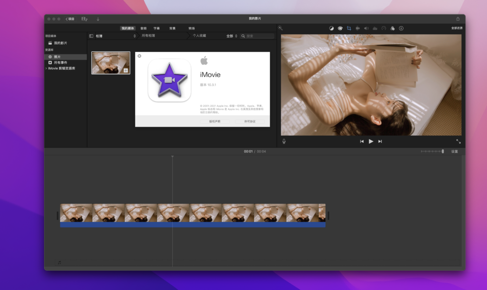Click the Color Balance icon
The image size is (487, 290).
(x=332, y=28)
